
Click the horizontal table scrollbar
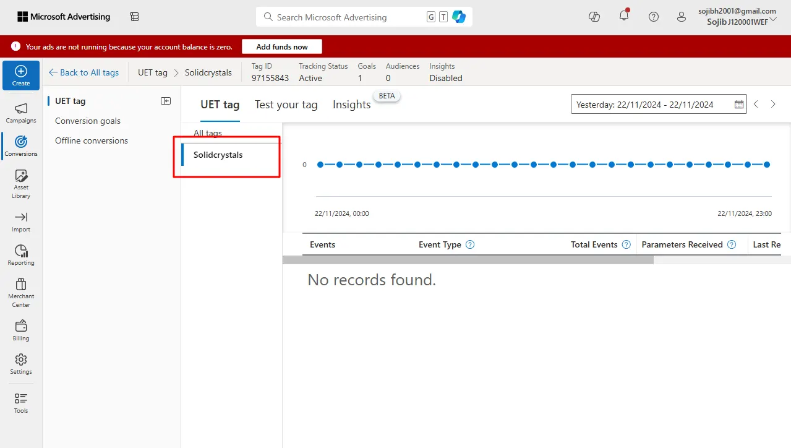point(468,260)
